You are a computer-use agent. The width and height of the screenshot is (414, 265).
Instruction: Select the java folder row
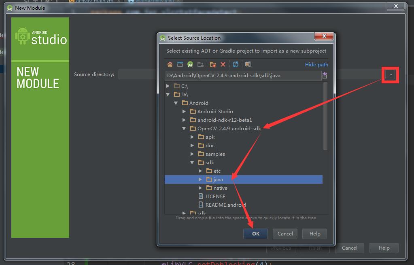tap(244, 180)
